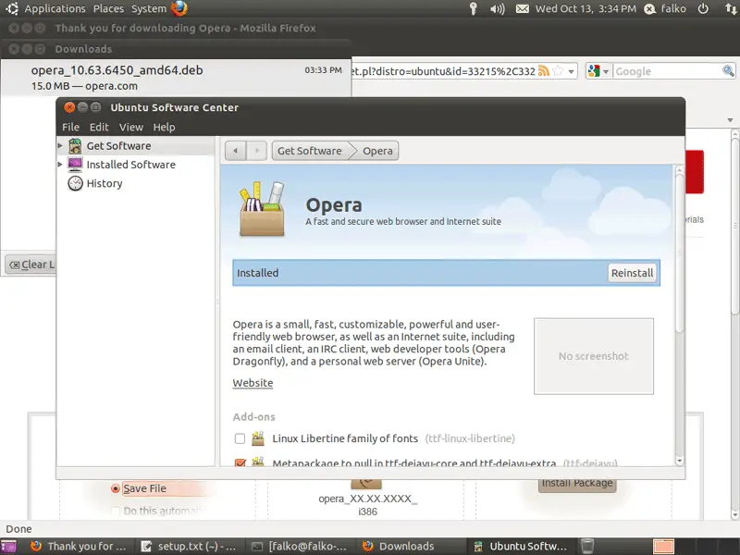Viewport: 740px width, 555px height.
Task: Click the Linux Libertine add-on package icon
Action: (258, 438)
